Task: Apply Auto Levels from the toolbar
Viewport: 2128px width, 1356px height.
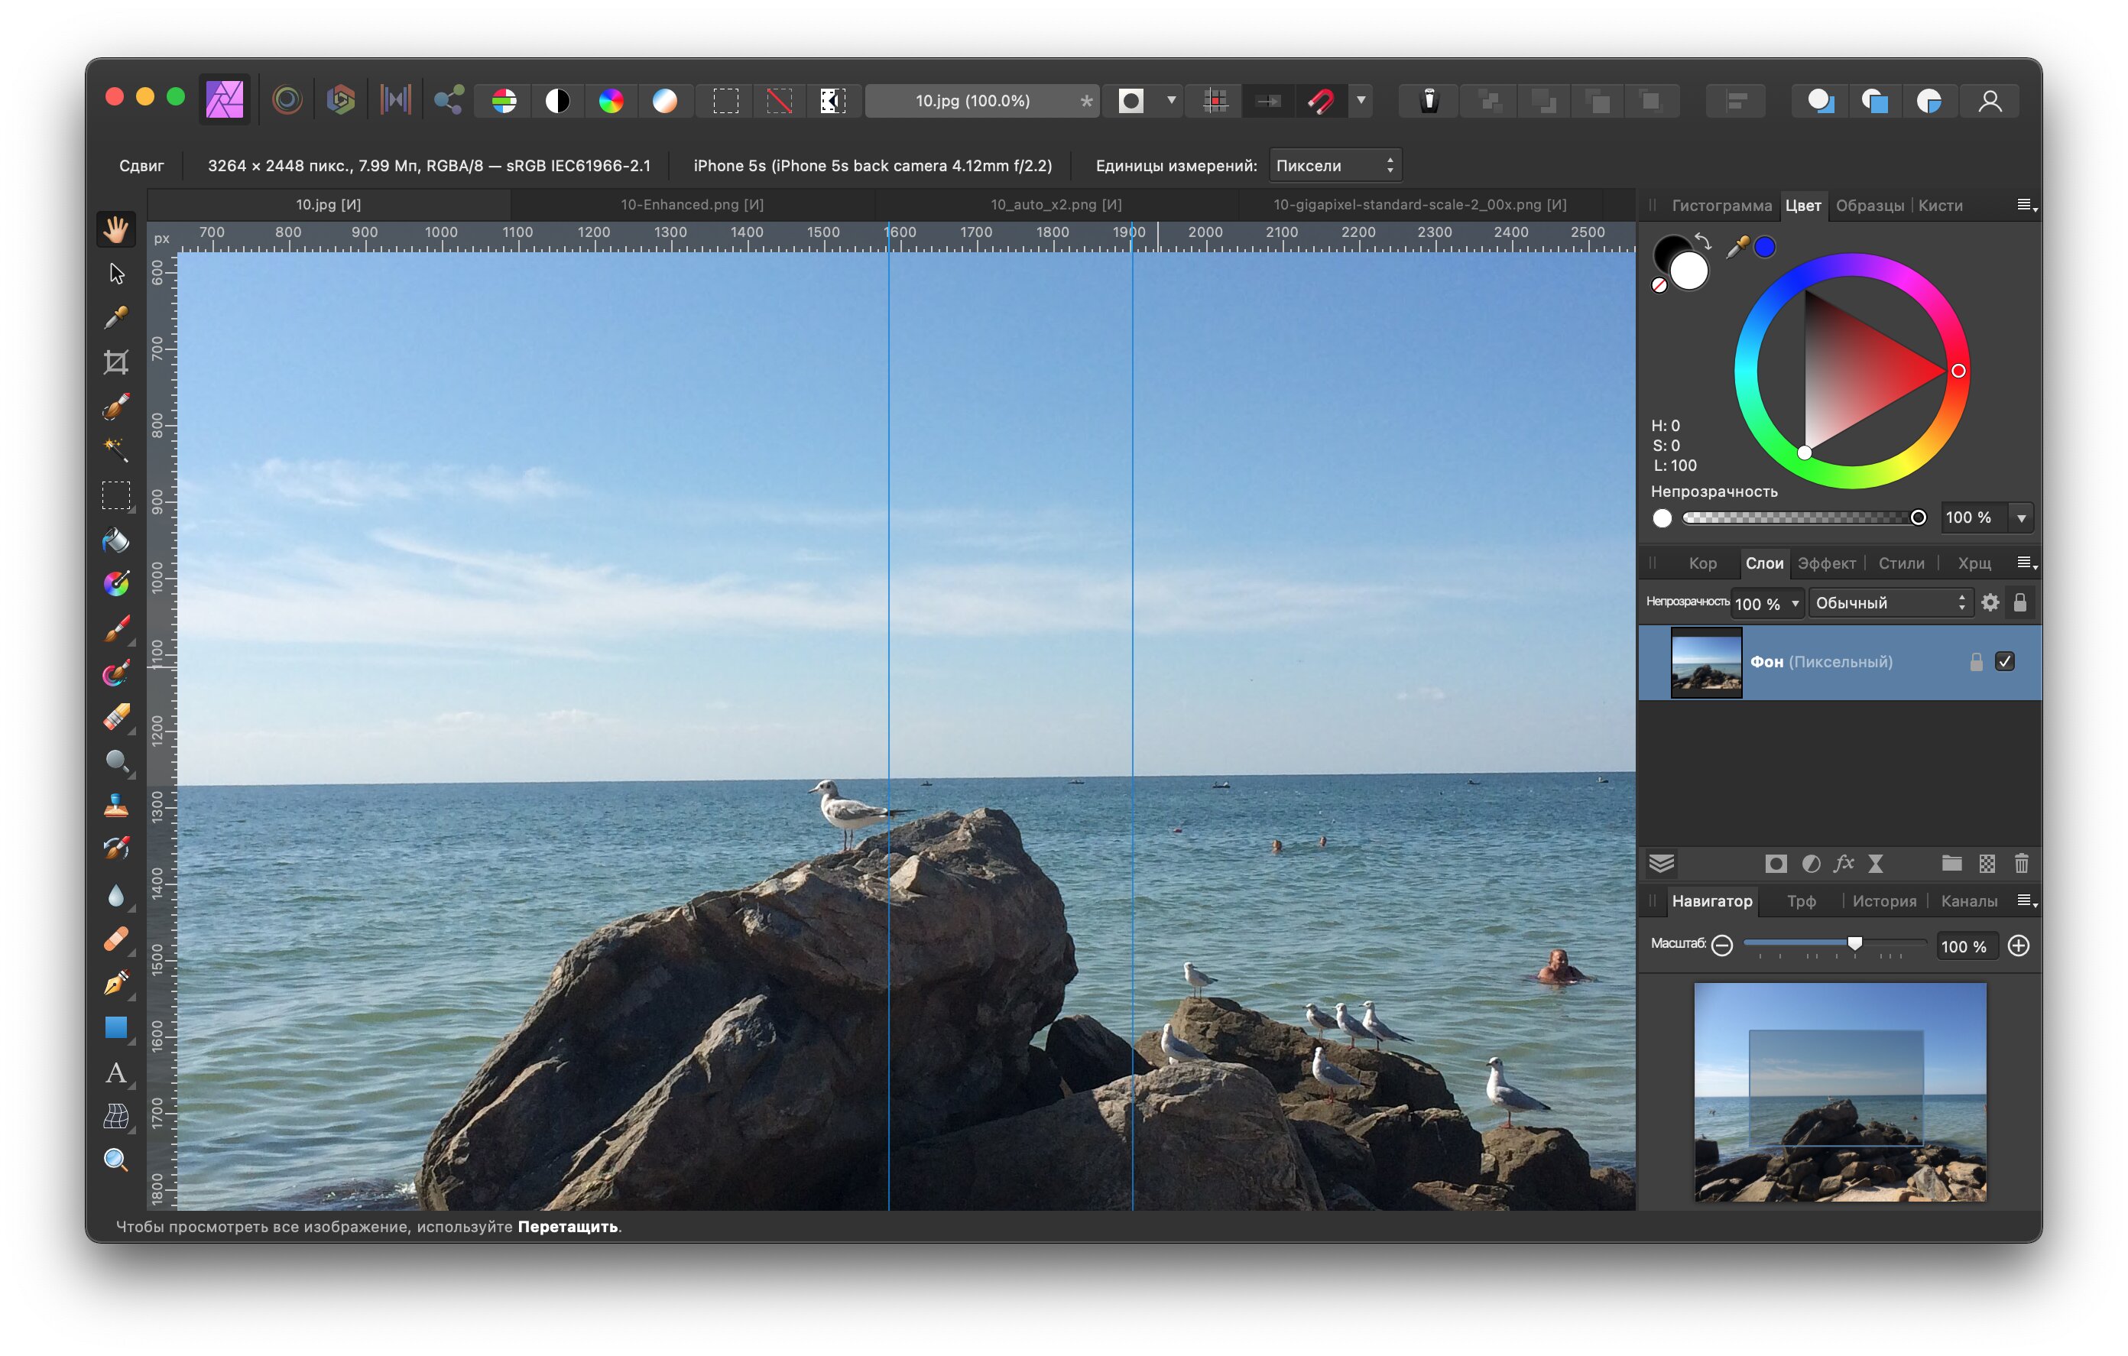Action: coord(504,101)
